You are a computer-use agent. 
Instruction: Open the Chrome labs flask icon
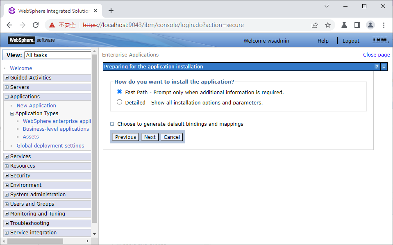click(344, 25)
